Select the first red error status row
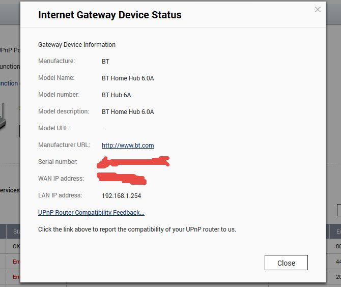The image size is (341, 287). pyautogui.click(x=16, y=262)
